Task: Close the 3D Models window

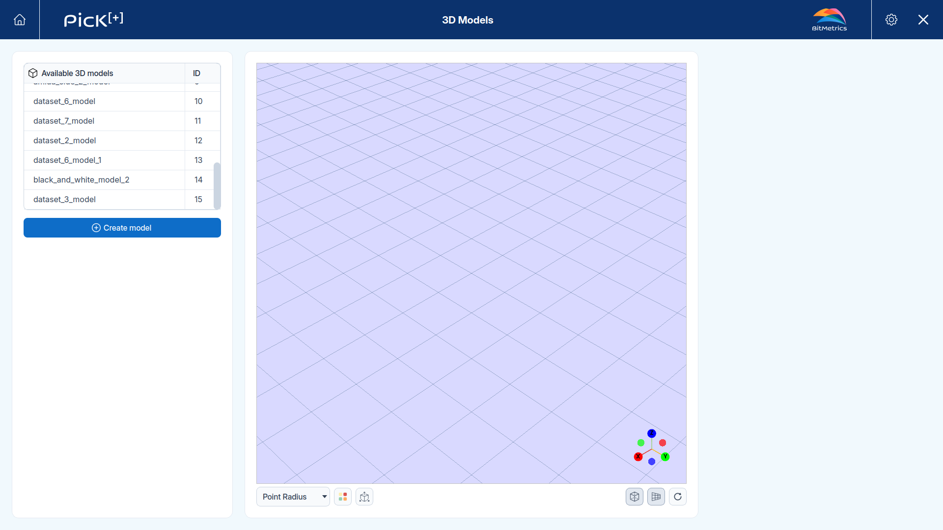Action: [x=923, y=20]
